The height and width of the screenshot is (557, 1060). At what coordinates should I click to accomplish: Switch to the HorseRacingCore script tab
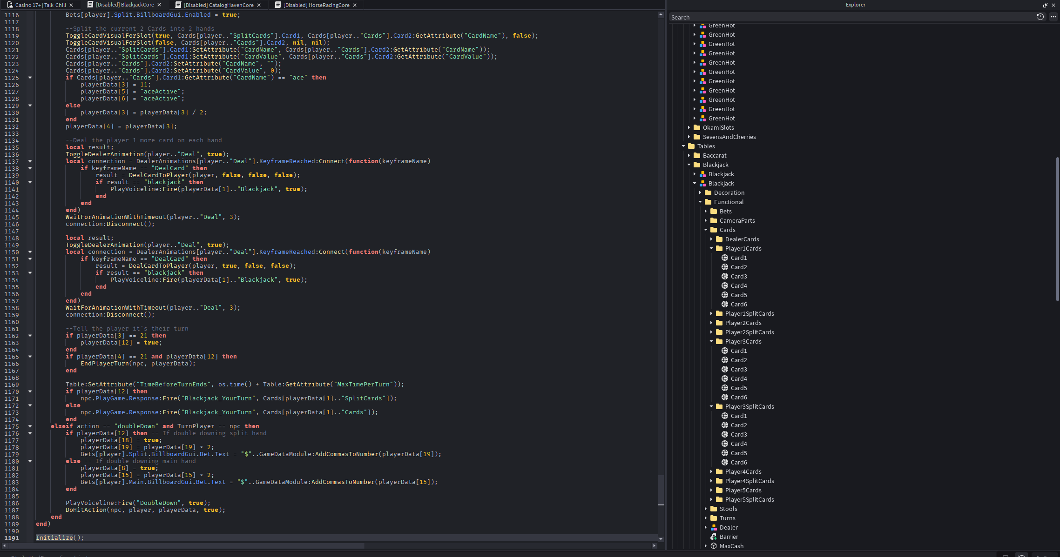click(x=316, y=5)
